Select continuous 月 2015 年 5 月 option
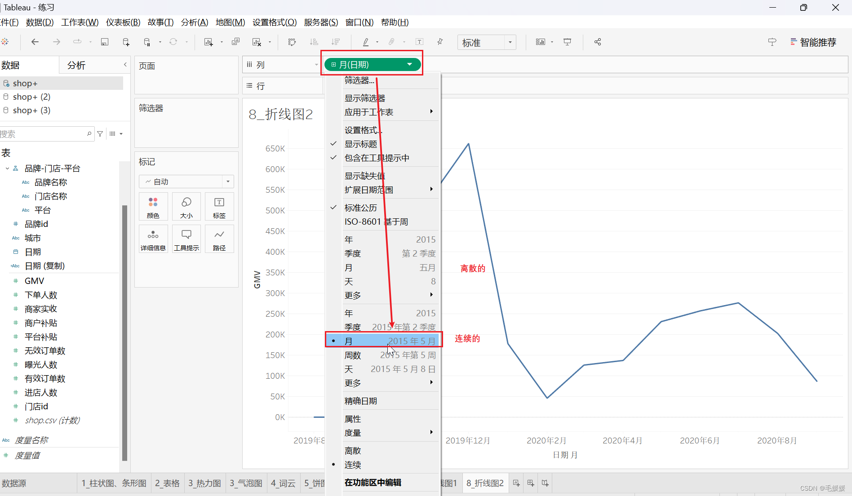This screenshot has height=496, width=852. [383, 341]
